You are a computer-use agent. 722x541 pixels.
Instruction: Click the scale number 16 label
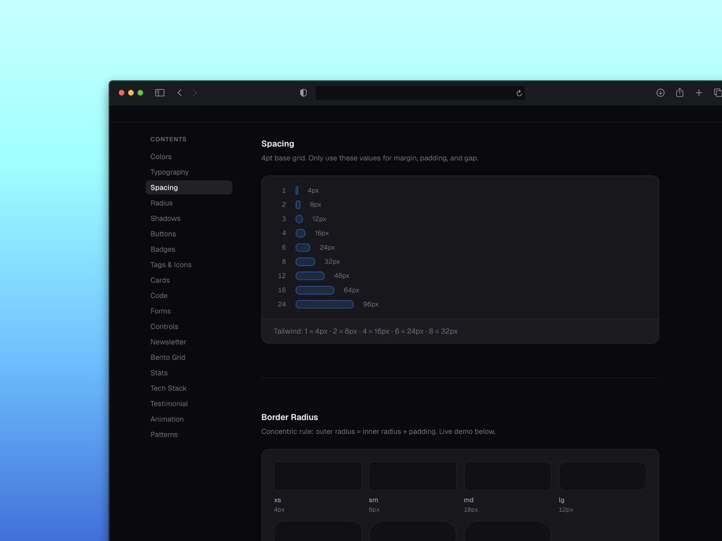282,290
